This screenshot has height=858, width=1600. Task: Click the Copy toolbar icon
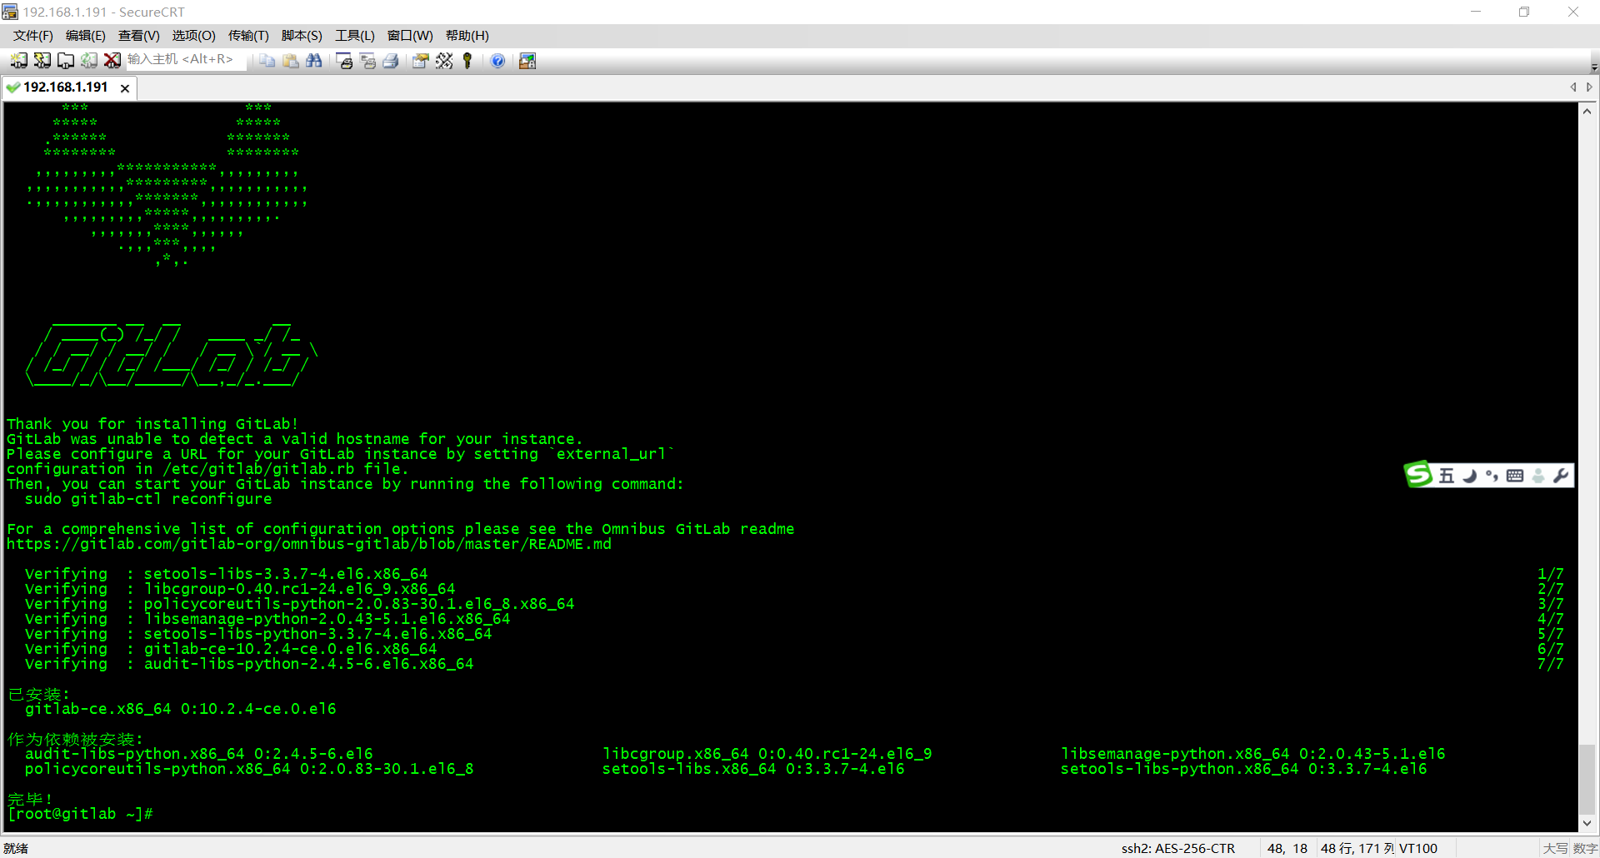tap(267, 60)
